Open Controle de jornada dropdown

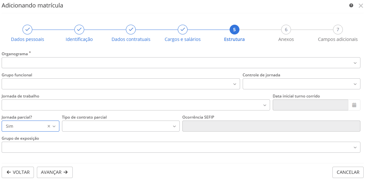(x=301, y=84)
